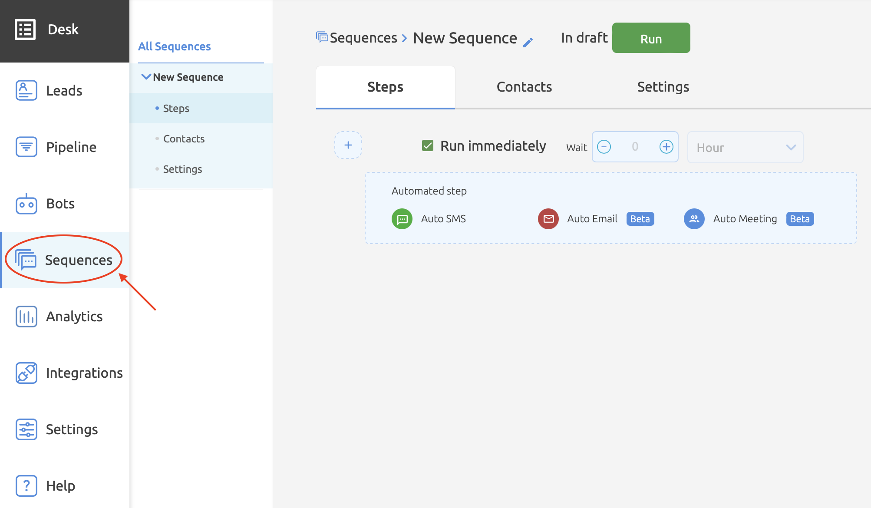Open the Hour unit dropdown
Viewport: 871px width, 508px height.
pos(745,147)
